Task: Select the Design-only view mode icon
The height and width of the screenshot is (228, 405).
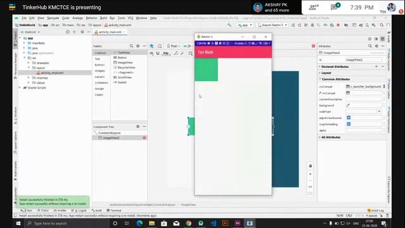Action: pyautogui.click(x=382, y=39)
